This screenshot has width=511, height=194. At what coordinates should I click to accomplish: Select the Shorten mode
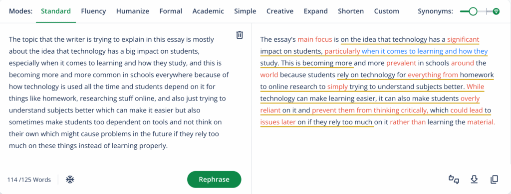coord(351,11)
